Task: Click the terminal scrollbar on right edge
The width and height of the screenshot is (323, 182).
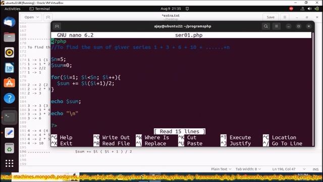Action: point(313,89)
